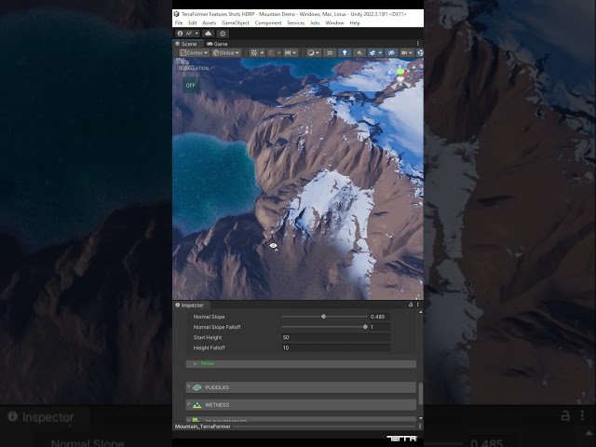This screenshot has width=596, height=447.
Task: Open the Scene tab more-options menu
Action: coord(418,44)
